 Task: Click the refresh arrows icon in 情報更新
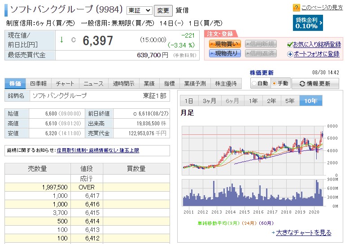point(302,84)
